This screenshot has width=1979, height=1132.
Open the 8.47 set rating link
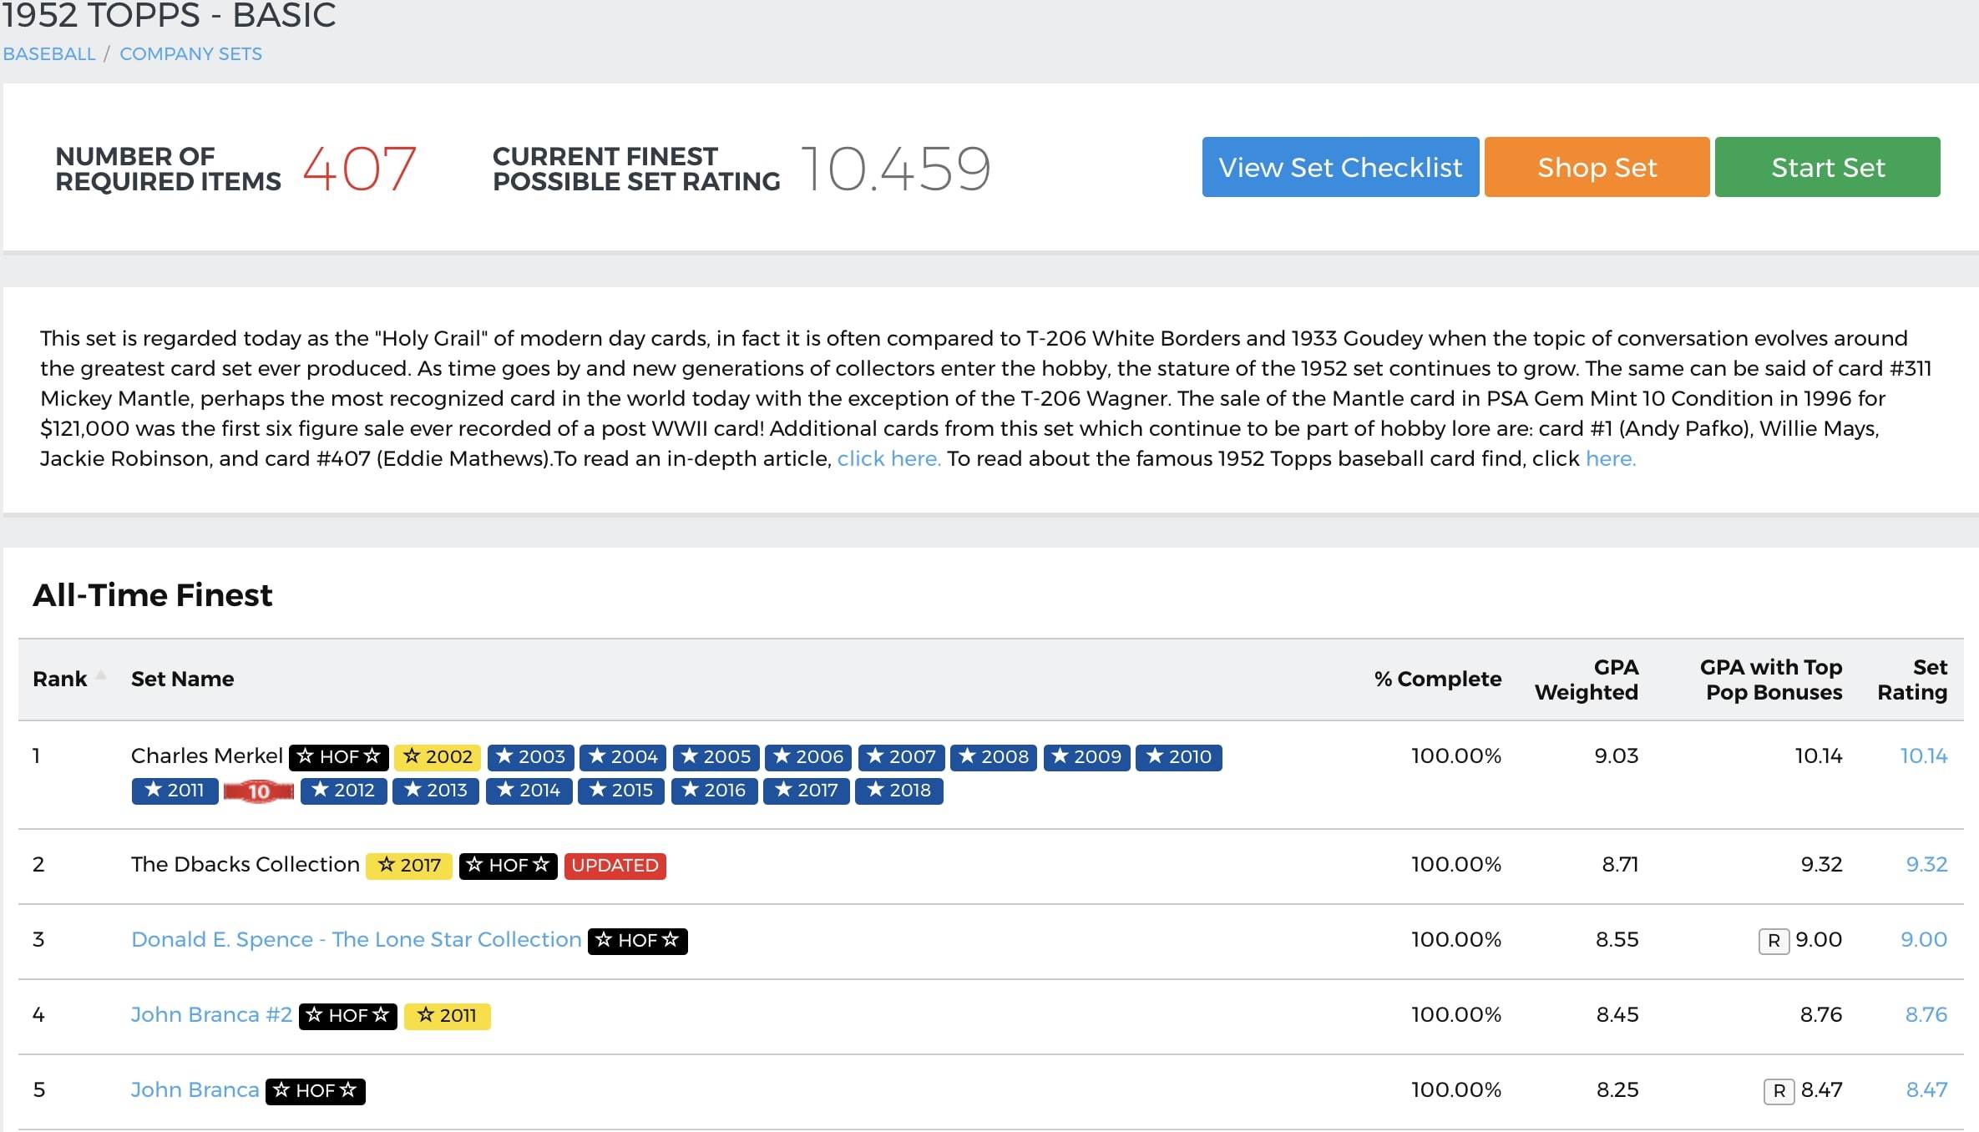[x=1926, y=1089]
